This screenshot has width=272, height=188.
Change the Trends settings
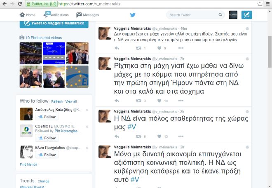[43, 181]
